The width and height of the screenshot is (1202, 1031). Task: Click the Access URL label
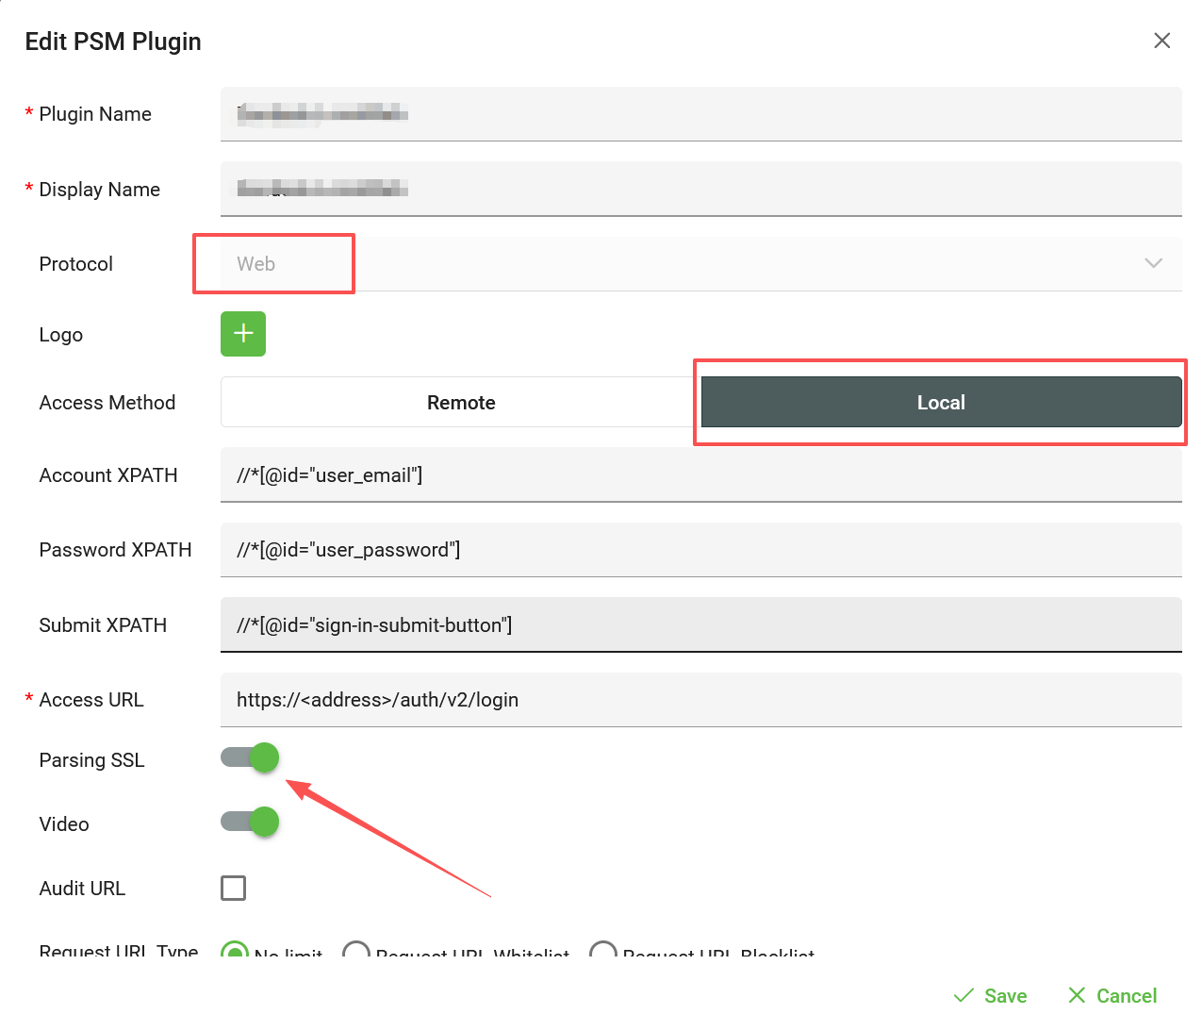tap(91, 700)
